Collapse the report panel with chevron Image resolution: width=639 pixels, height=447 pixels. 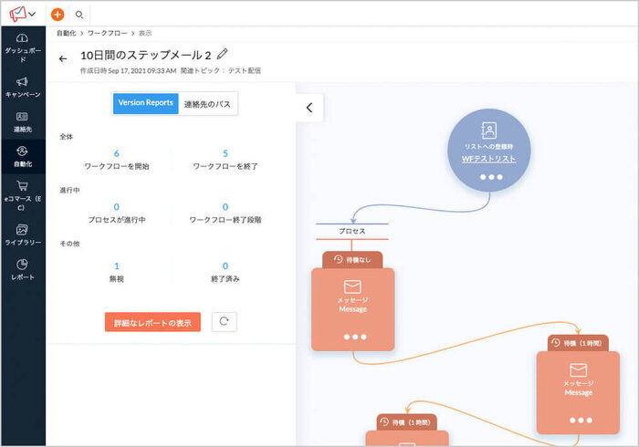[309, 108]
